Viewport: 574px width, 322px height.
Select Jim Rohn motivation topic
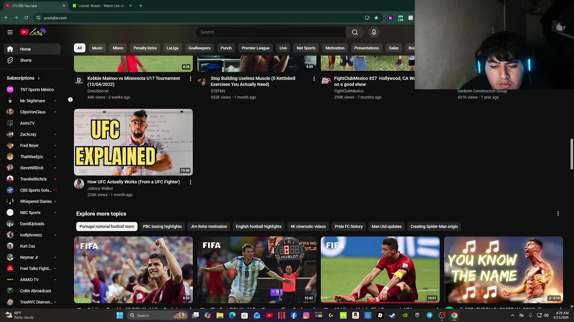[x=209, y=226]
